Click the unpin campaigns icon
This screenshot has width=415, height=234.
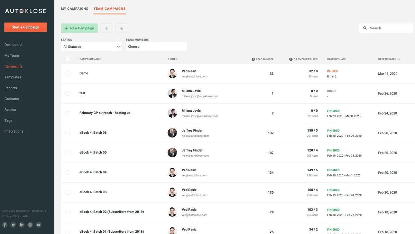point(121,28)
